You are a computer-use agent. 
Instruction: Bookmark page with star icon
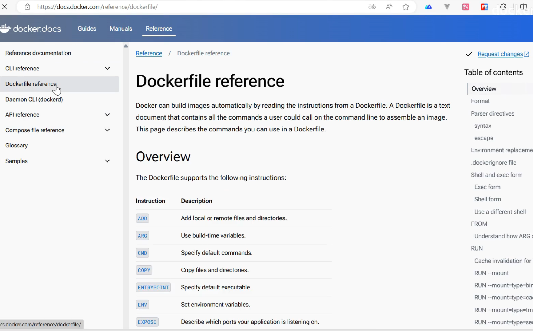coord(406,7)
